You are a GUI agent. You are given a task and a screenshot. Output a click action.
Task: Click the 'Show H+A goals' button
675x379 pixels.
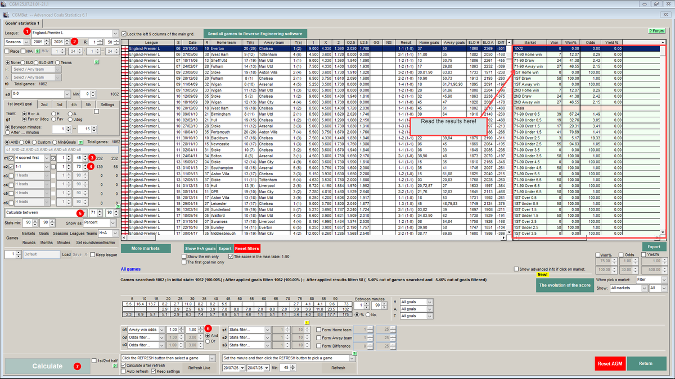(200, 248)
